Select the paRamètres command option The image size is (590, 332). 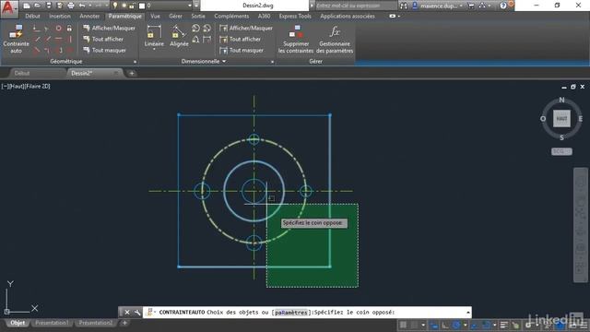click(291, 313)
